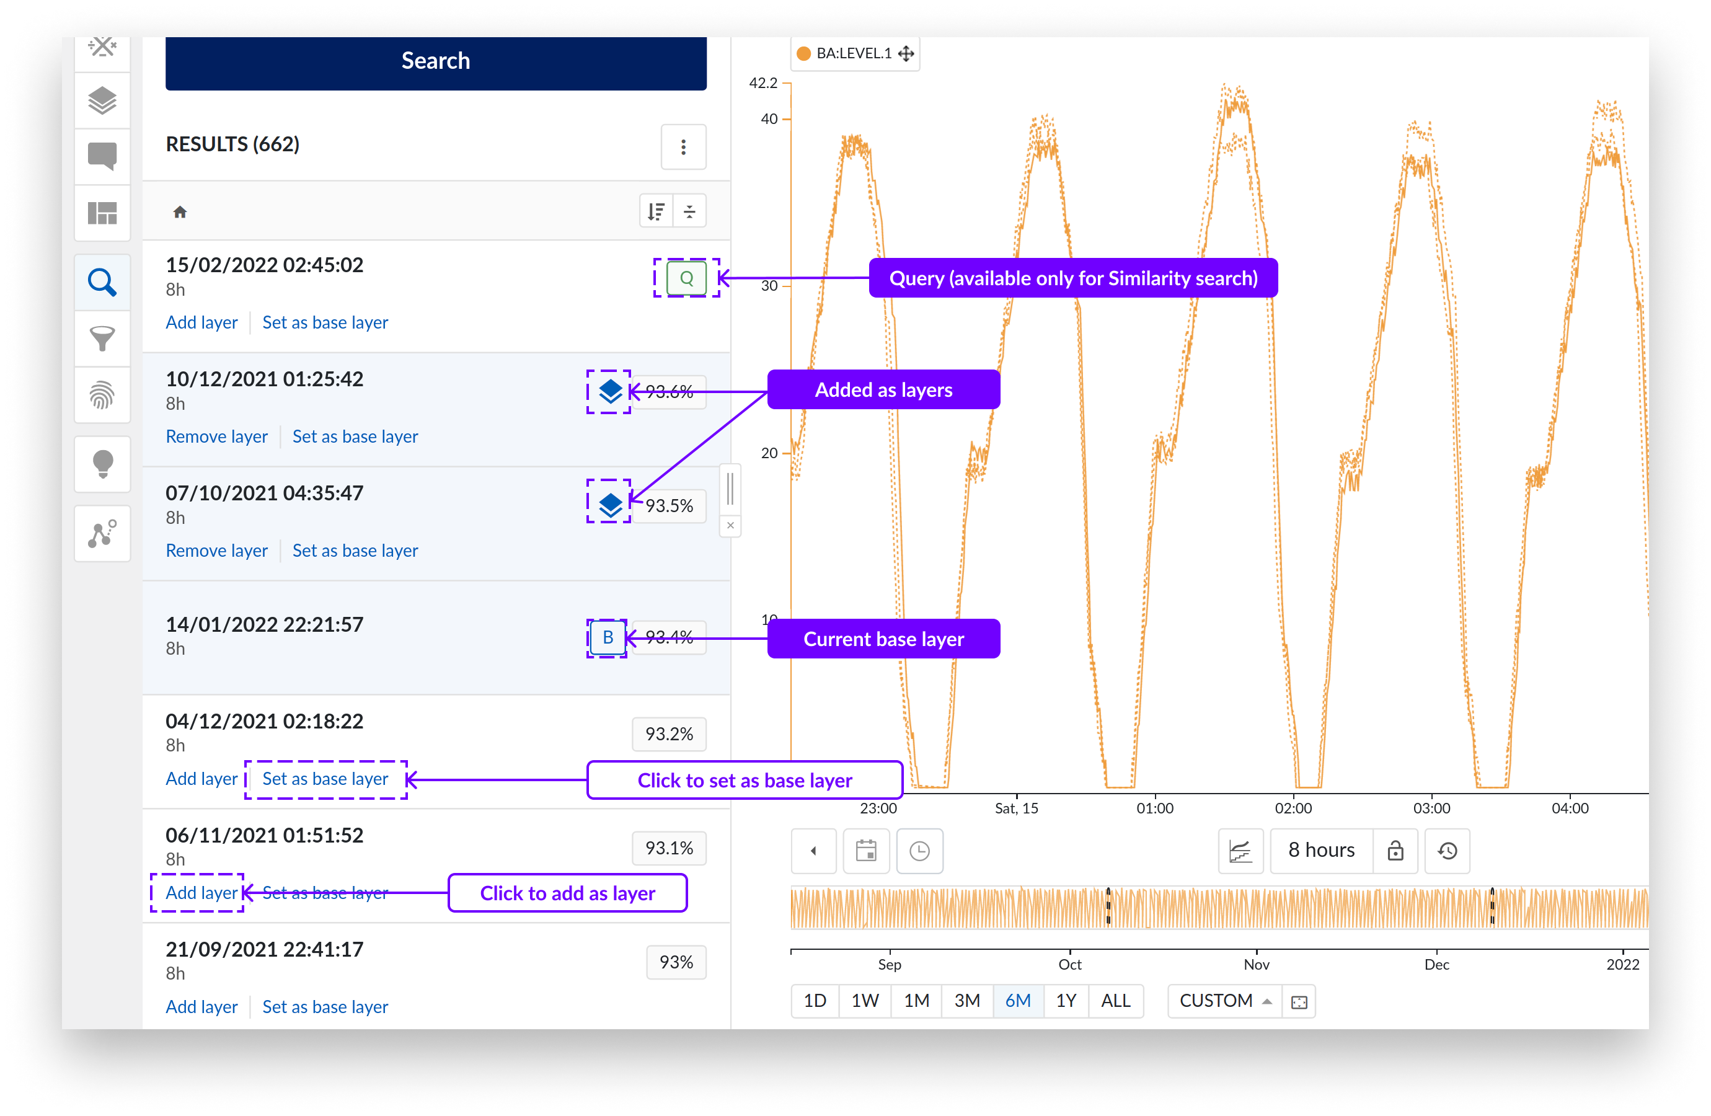Select the 1Y time range tab
This screenshot has width=1711, height=1116.
[x=1066, y=1000]
